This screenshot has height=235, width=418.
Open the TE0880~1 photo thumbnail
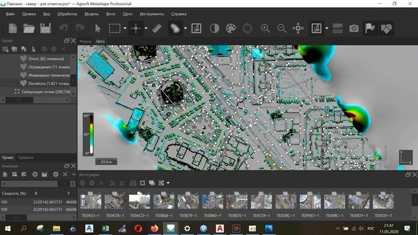(x=212, y=201)
